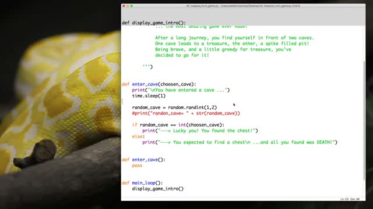This screenshot has width=373, height=209.
Task: Click 'if random_cave == int(choosen_cave):' line
Action: click(178, 125)
